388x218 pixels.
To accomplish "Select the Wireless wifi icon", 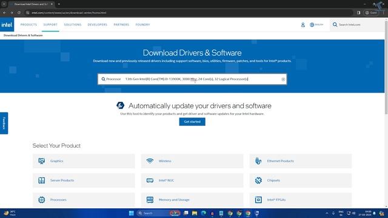I will pyautogui.click(x=150, y=161).
